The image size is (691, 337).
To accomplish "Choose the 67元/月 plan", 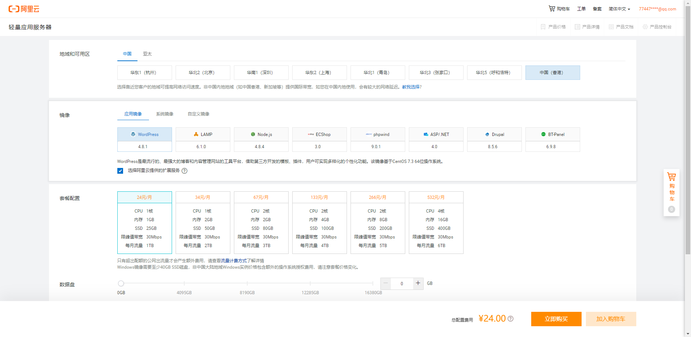I will pyautogui.click(x=261, y=223).
